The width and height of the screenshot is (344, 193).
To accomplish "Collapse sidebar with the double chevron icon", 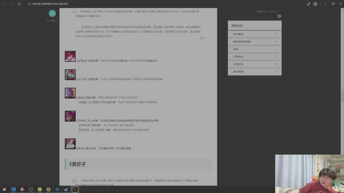I will coord(279,16).
